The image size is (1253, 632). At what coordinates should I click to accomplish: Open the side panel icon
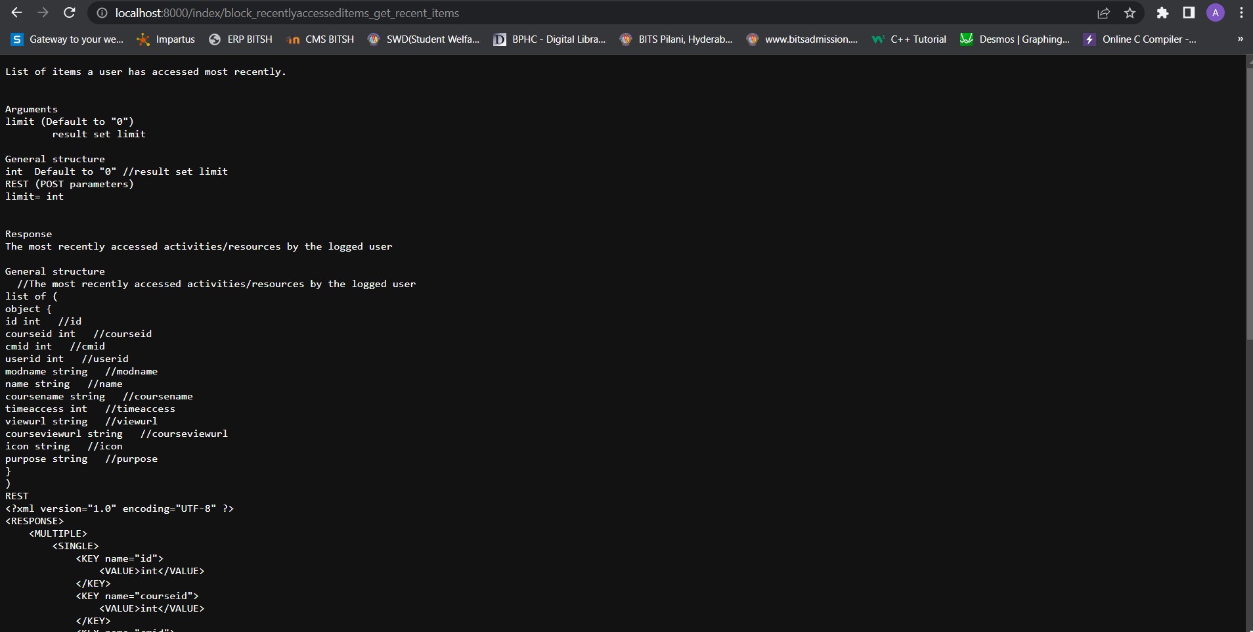tap(1189, 12)
